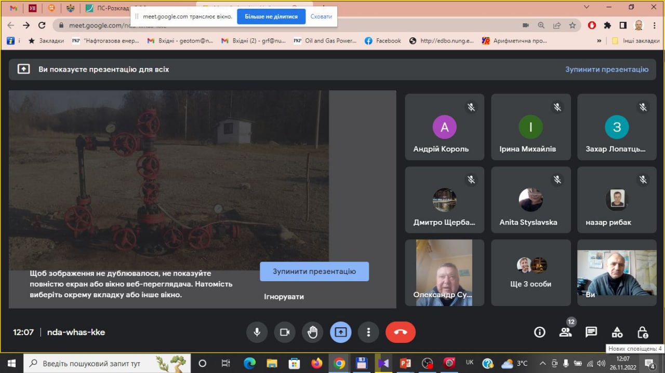Open the Activities shapes icon

coord(617,332)
